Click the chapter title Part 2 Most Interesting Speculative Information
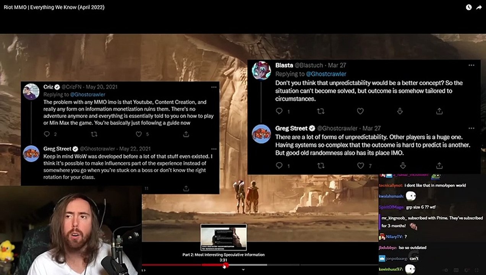Viewport: 486px width, 275px height. 224,255
